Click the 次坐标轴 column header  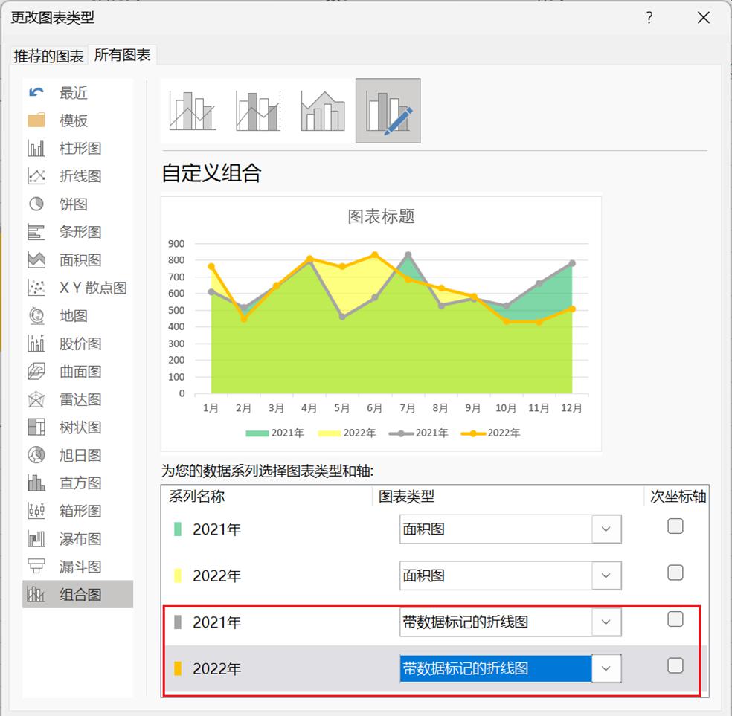(x=678, y=497)
